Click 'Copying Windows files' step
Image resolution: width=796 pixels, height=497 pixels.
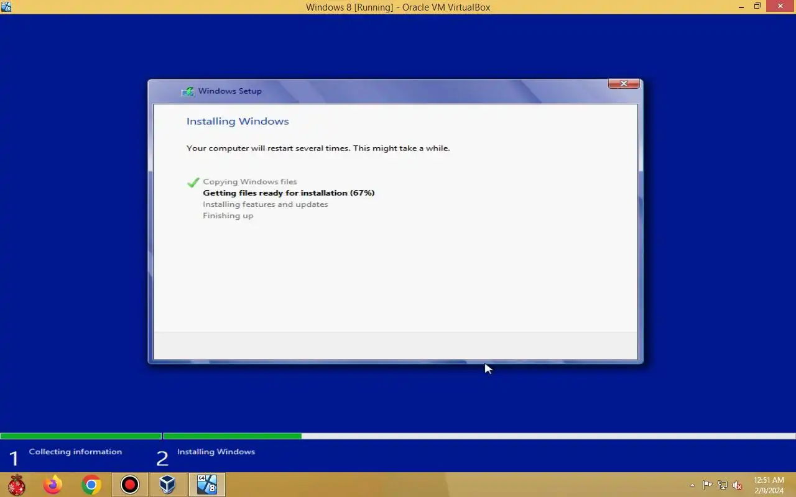tap(250, 181)
